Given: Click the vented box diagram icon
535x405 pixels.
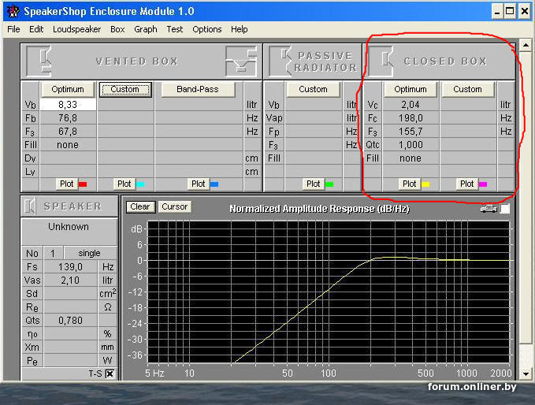Looking at the screenshot, I should [240, 60].
